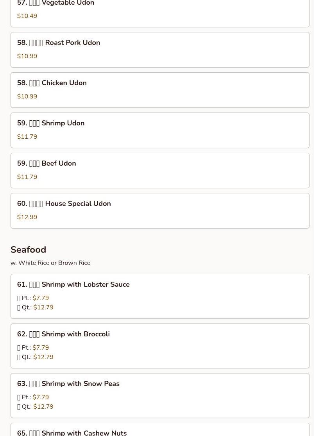Select the Vegetable Udon menu item
This screenshot has height=436, width=322.
tap(160, 13)
